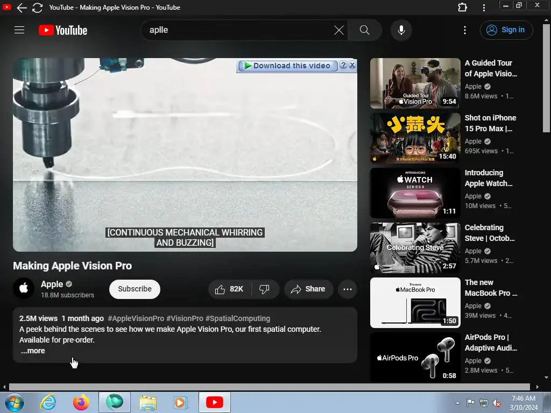Screen dimensions: 551x413
Task: Open Celebrating Steve video thumbnail
Action: click(415, 247)
